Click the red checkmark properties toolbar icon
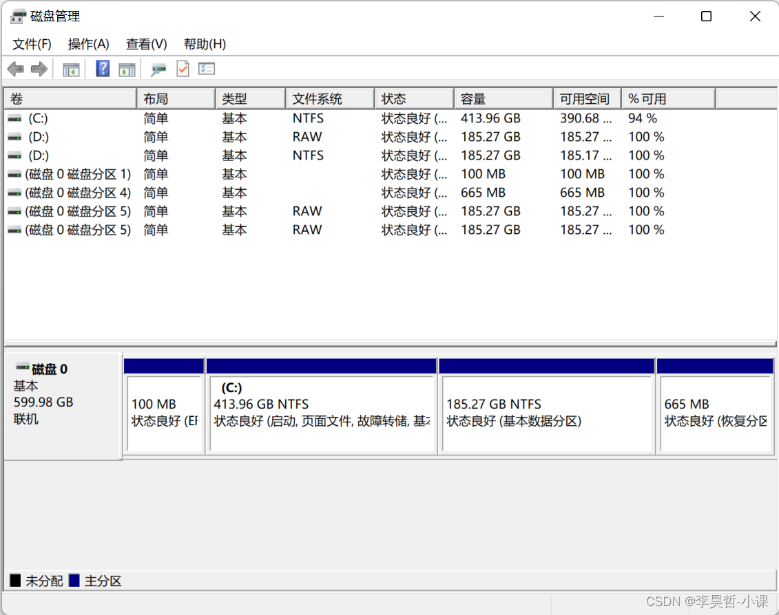 point(183,69)
